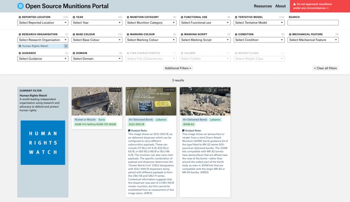Click analyst note icon on JDAM kit card

coord(183,131)
